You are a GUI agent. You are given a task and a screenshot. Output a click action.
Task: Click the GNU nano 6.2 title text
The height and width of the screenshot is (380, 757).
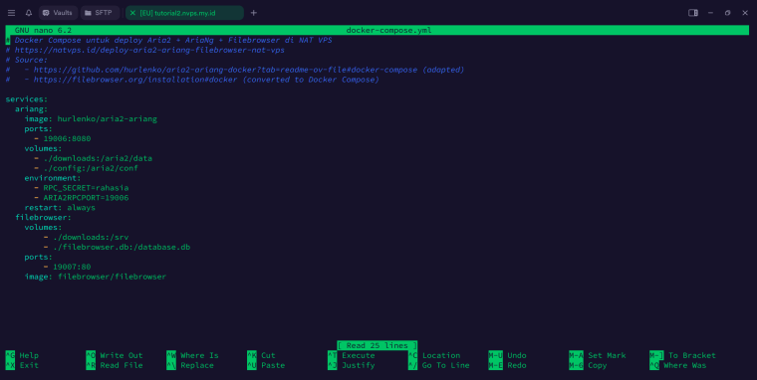point(43,30)
